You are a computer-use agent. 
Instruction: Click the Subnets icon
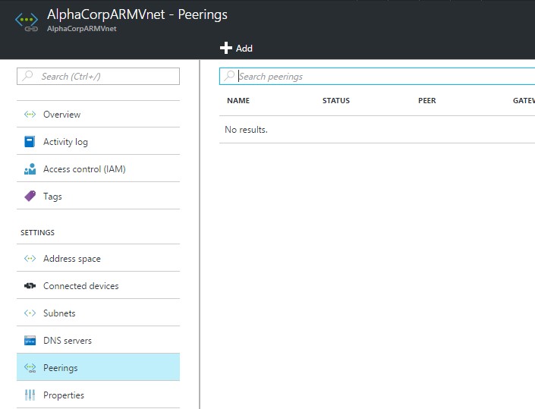pos(30,313)
